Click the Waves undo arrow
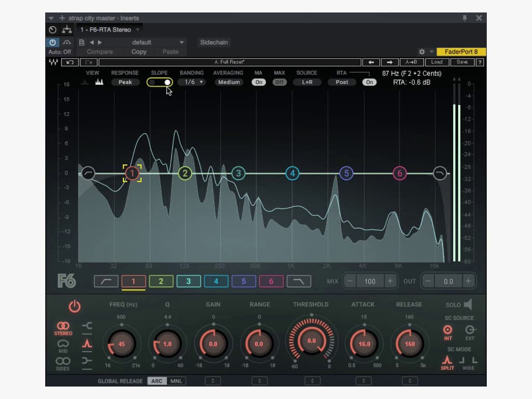 click(x=70, y=62)
